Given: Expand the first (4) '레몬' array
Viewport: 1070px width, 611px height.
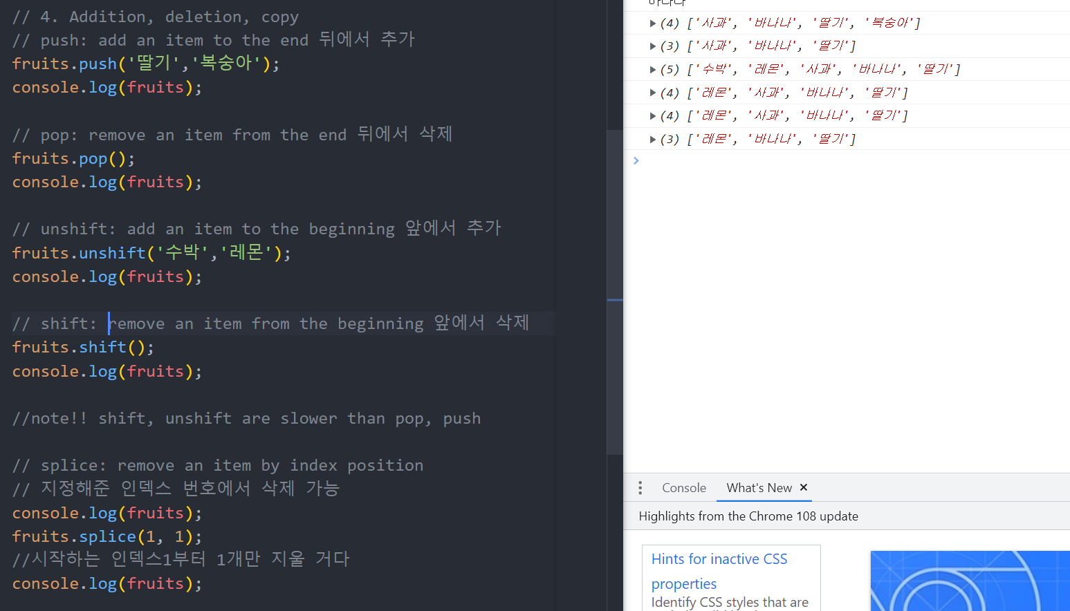Looking at the screenshot, I should pyautogui.click(x=652, y=93).
